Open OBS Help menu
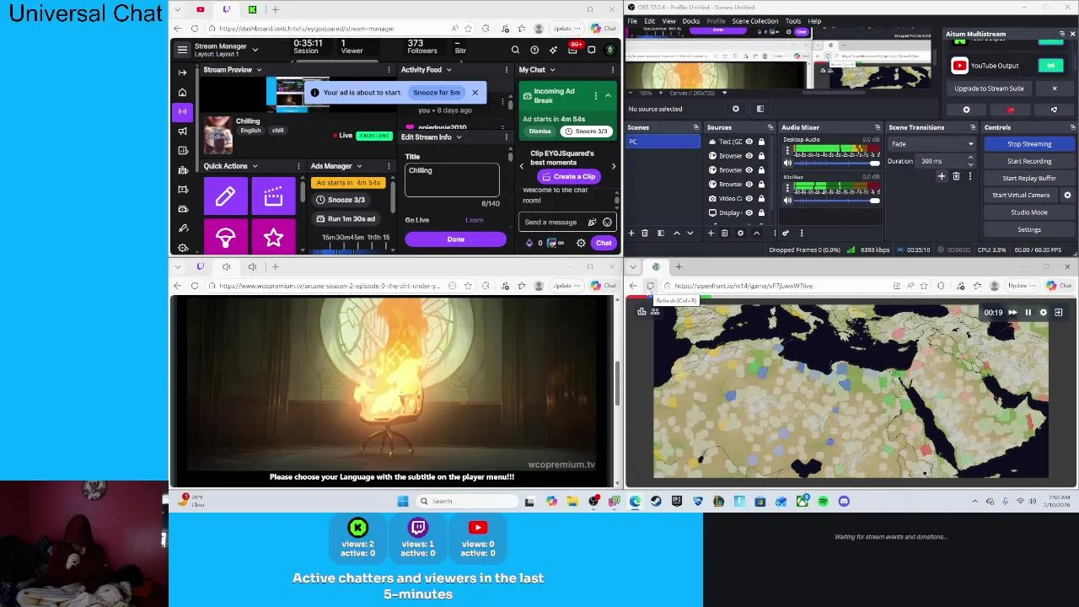This screenshot has height=607, width=1079. pos(814,21)
